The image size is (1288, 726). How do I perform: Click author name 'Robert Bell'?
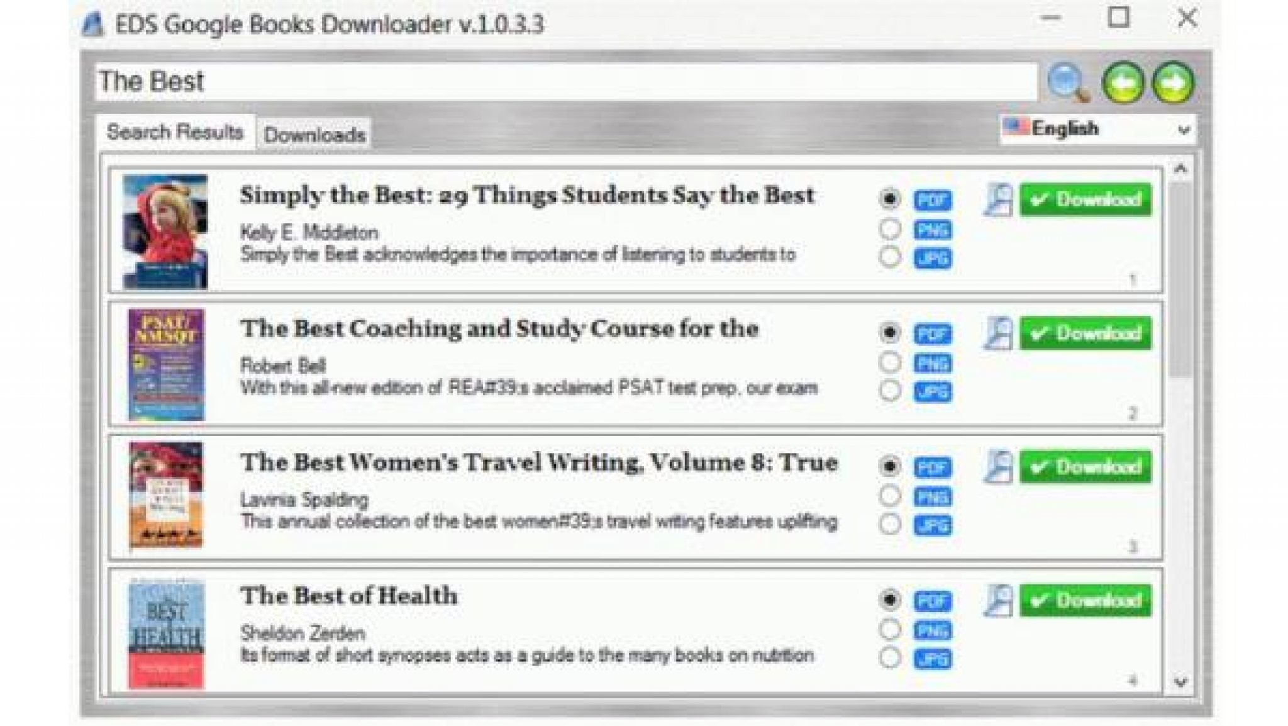click(283, 366)
